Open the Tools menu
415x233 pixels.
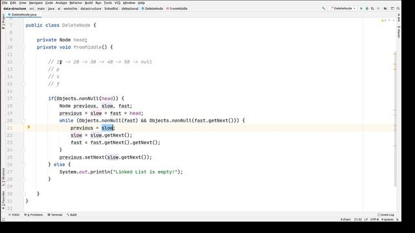[x=108, y=3]
